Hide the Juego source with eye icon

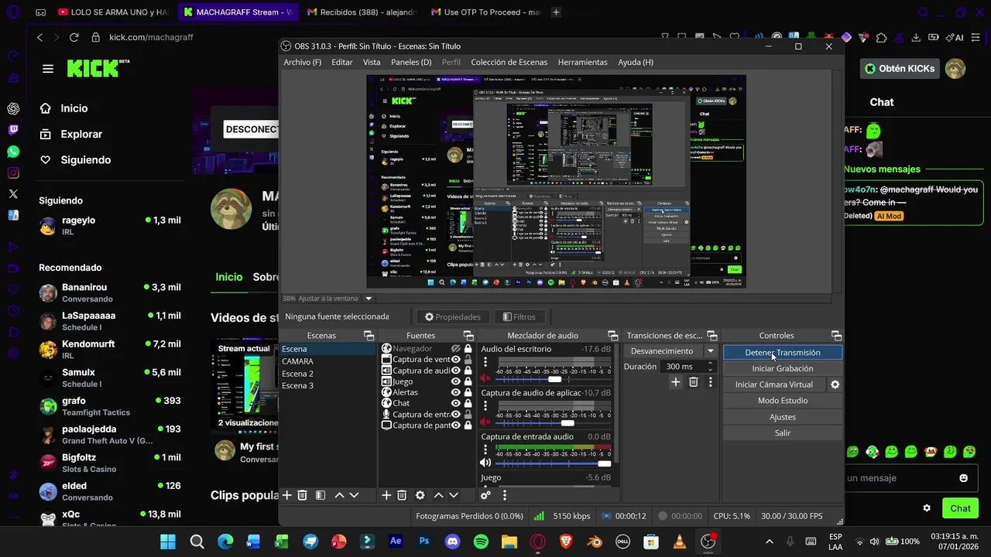click(x=456, y=381)
